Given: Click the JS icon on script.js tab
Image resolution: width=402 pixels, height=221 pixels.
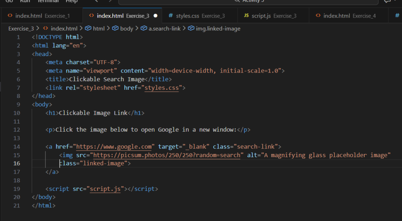Looking at the screenshot, I should (247, 16).
